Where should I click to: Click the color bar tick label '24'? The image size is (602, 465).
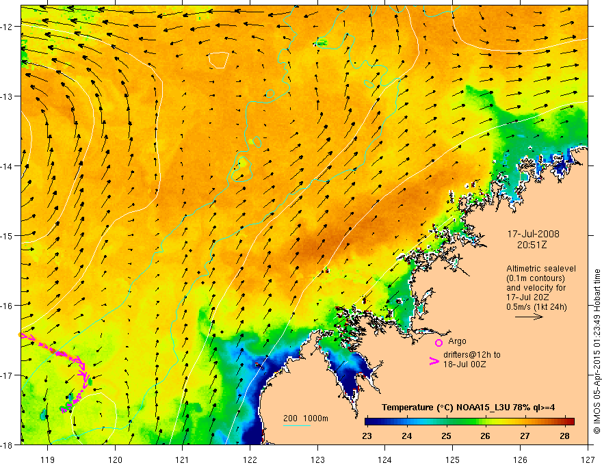coord(406,436)
